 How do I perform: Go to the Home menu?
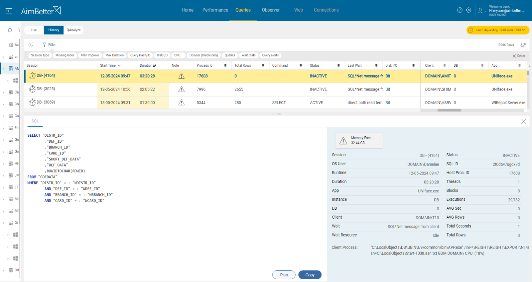click(188, 10)
